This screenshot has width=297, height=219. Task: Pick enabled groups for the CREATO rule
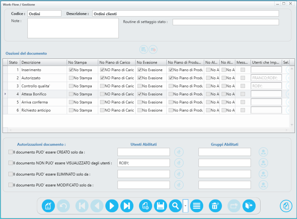pos(263,152)
